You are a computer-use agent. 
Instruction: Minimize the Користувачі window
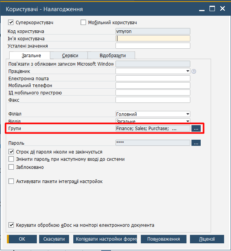[202, 9]
